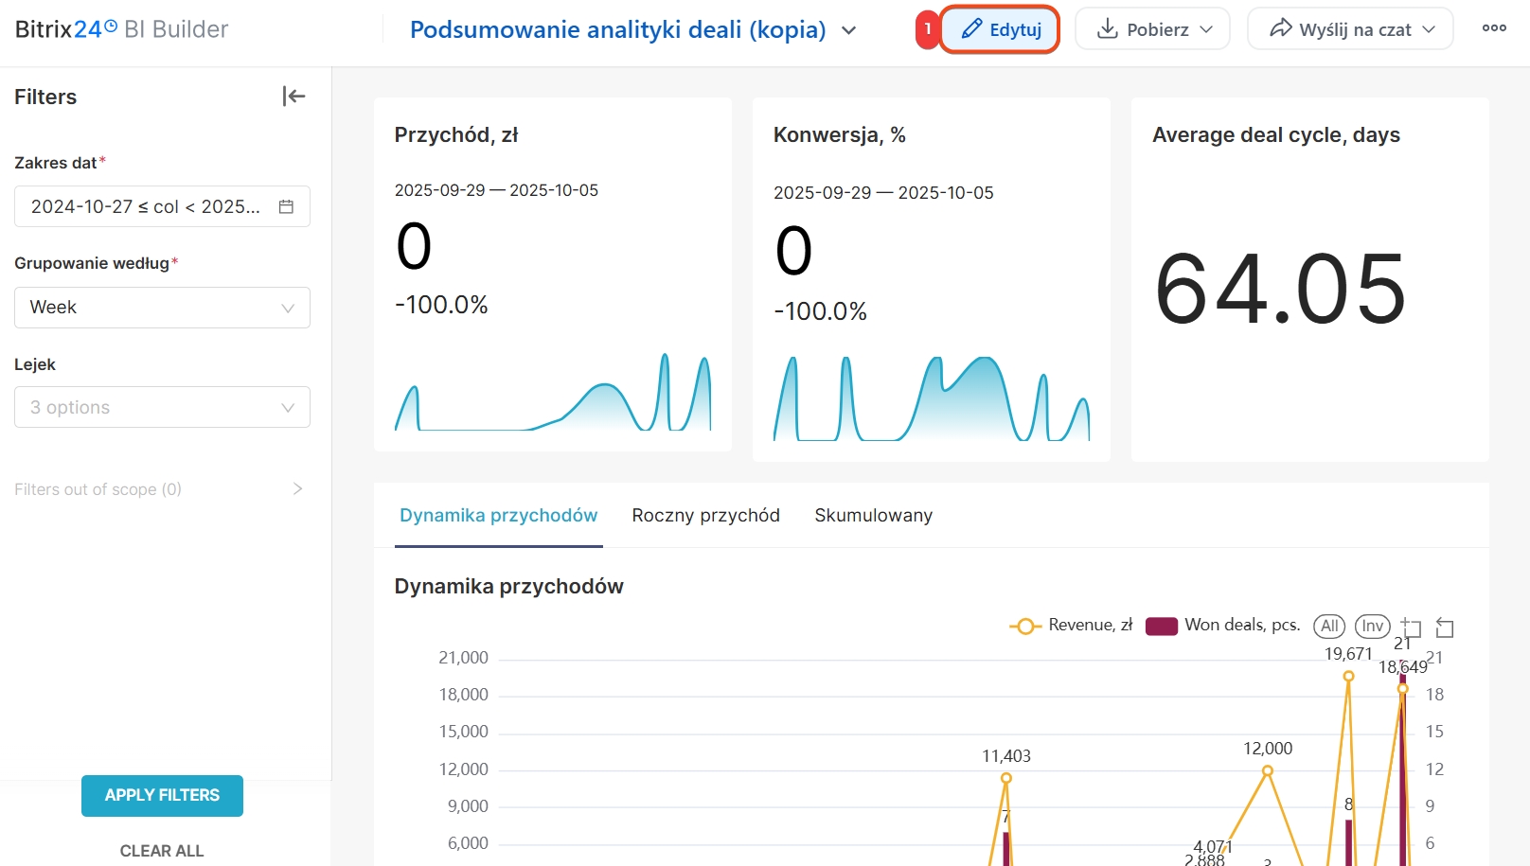Switch to the Roczny przychód tab

pos(705,516)
